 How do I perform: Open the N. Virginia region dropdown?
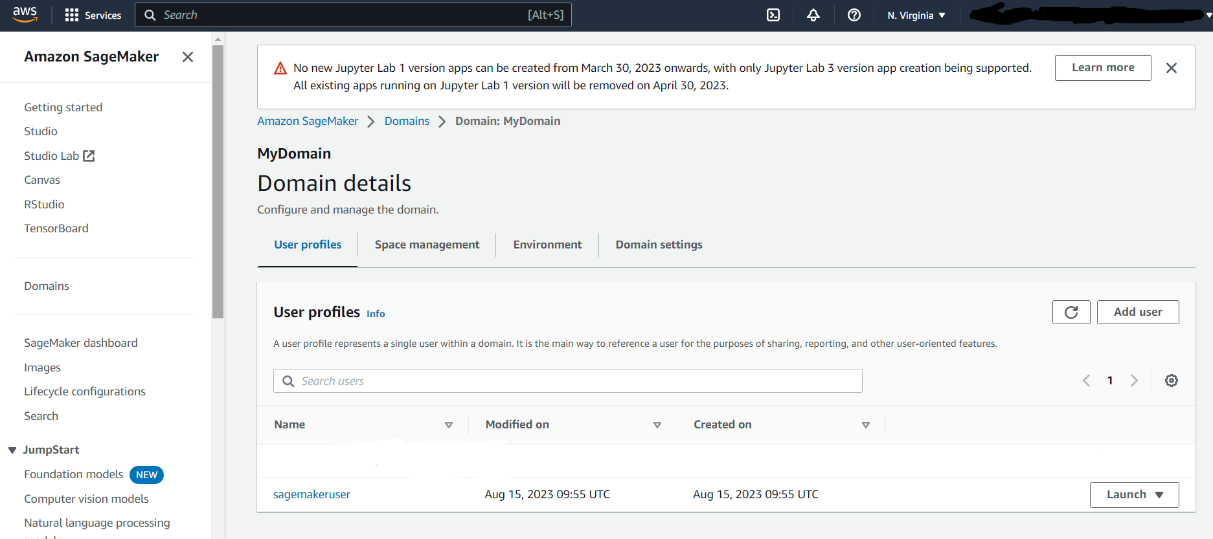(916, 16)
